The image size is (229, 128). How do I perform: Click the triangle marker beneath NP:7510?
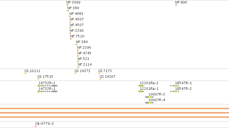[71, 39]
